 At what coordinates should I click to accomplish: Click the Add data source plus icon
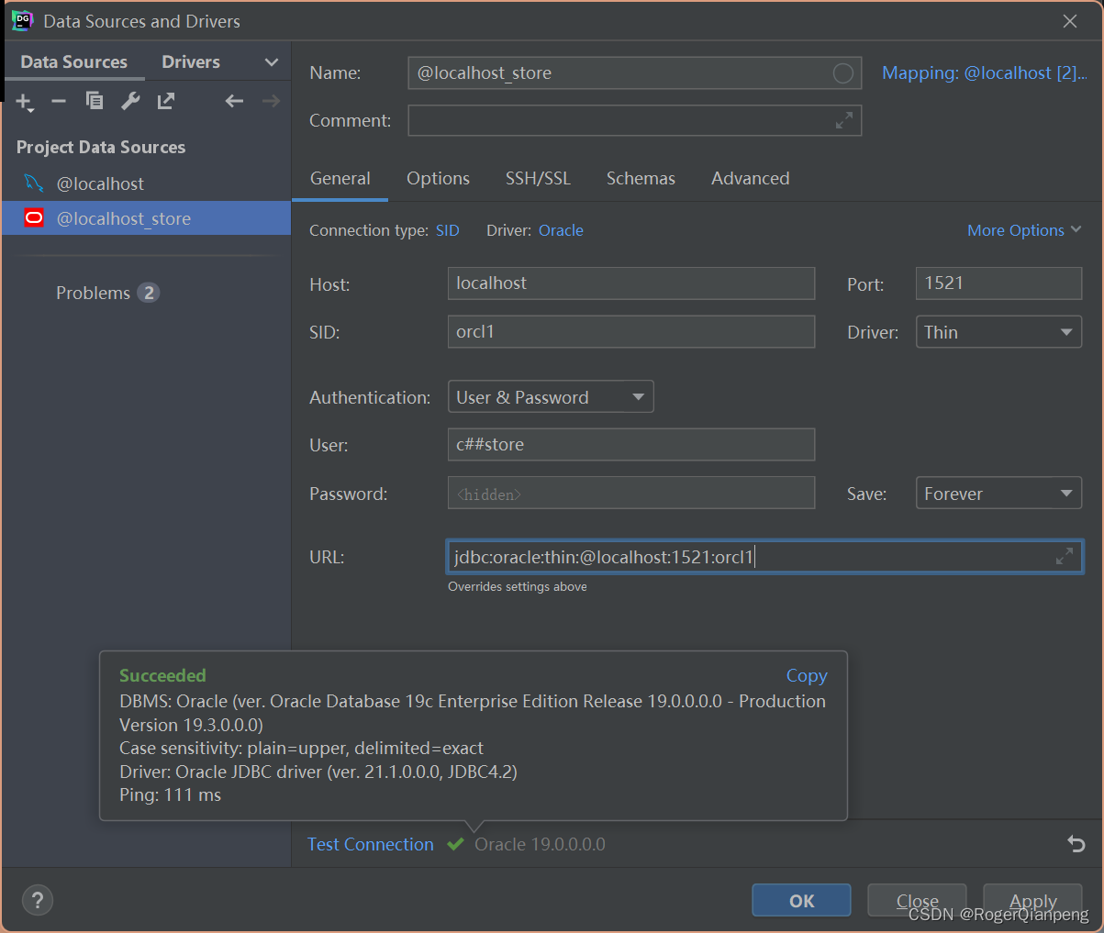(25, 102)
